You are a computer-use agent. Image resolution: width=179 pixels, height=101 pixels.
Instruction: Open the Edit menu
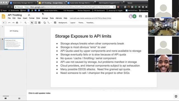(x=14, y=18)
